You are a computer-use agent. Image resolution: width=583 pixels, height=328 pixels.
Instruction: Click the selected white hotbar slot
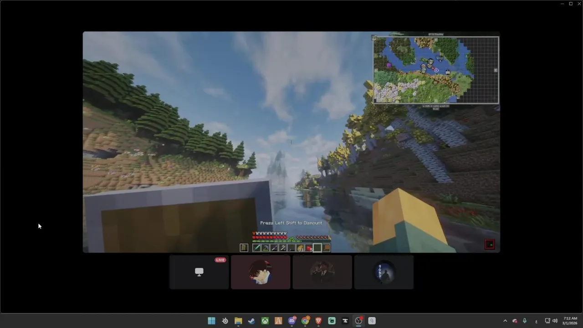pyautogui.click(x=317, y=248)
